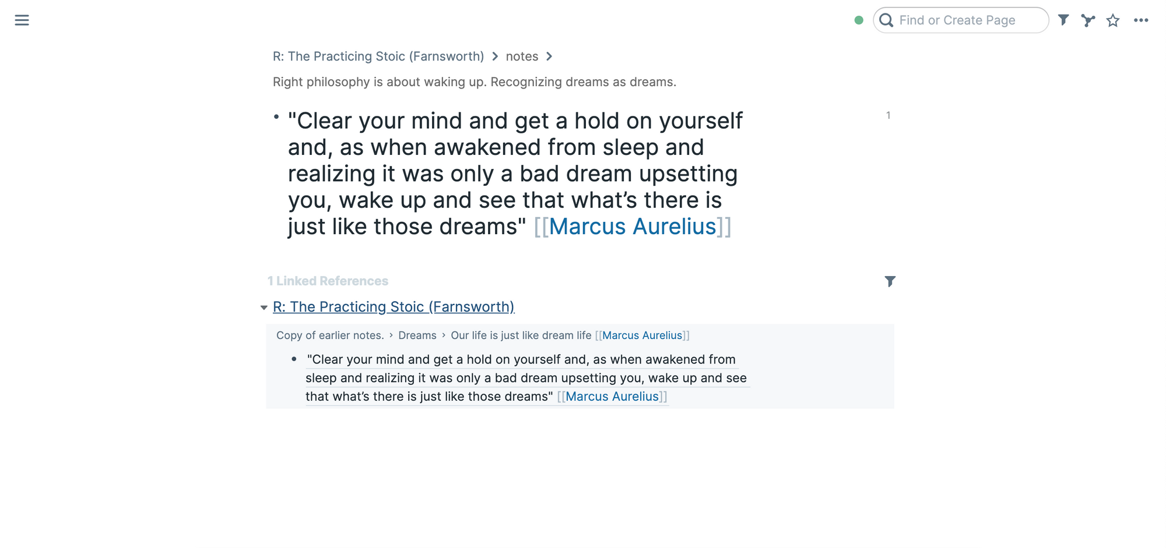Open Marcus Aurelius link in reference breadcrumb
The height and width of the screenshot is (548, 1166).
click(642, 335)
